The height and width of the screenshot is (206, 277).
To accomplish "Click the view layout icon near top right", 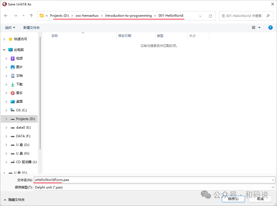I will 253,27.
